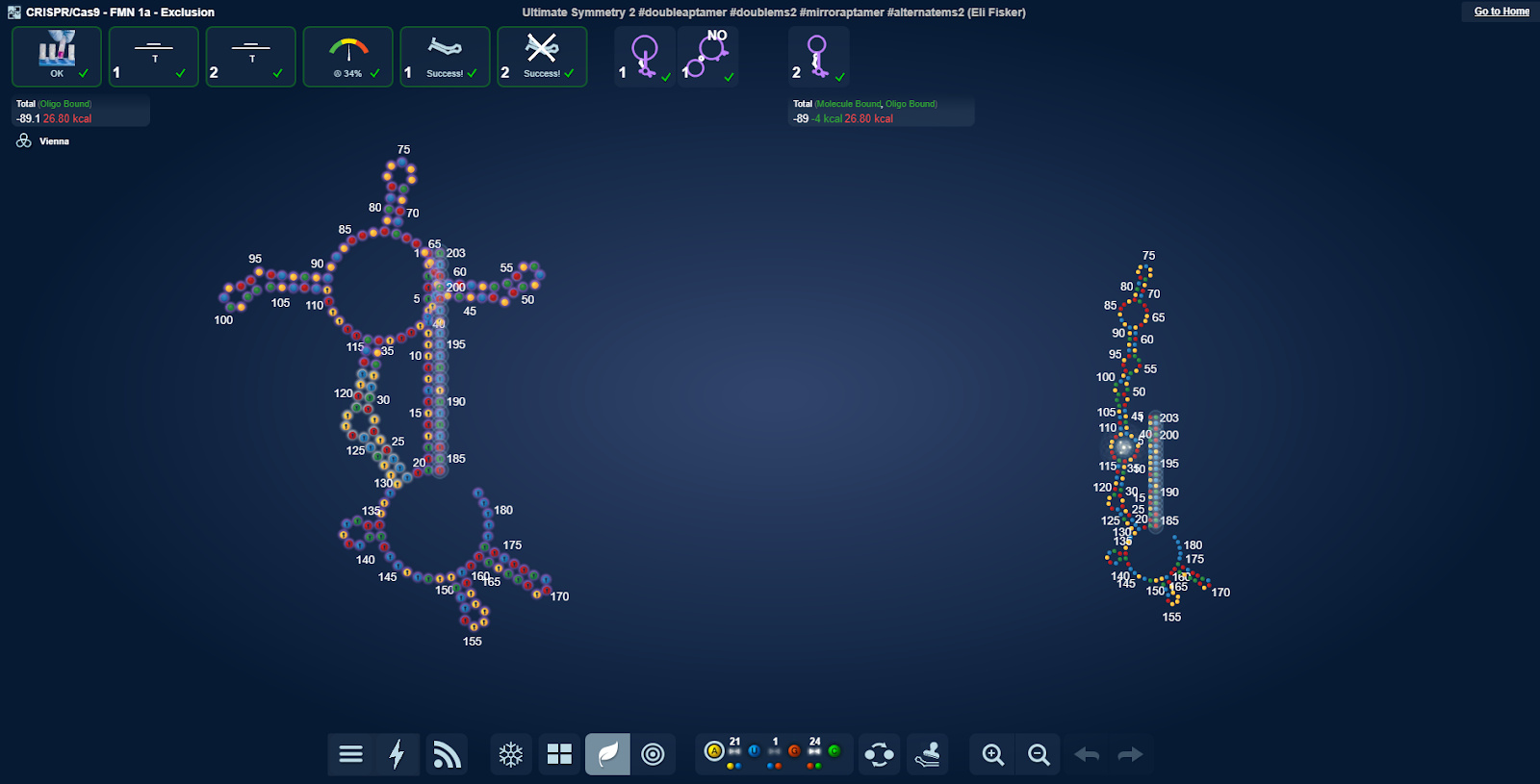Switch to natural mode with the leaf icon
This screenshot has width=1540, height=784.
click(x=607, y=754)
